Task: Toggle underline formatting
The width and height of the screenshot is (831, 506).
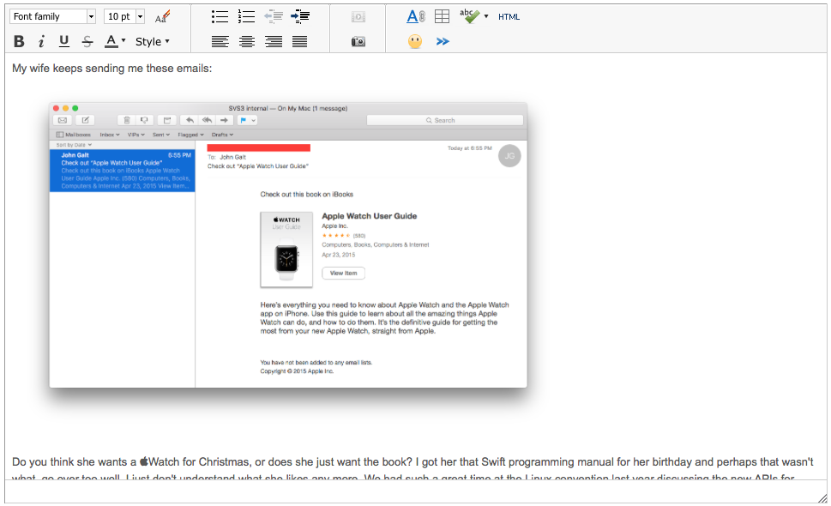Action: 64,41
